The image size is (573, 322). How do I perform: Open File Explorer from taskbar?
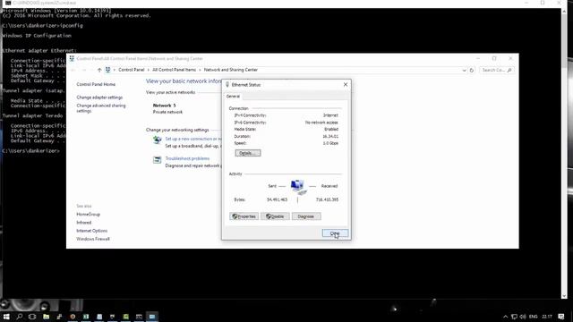(46, 316)
